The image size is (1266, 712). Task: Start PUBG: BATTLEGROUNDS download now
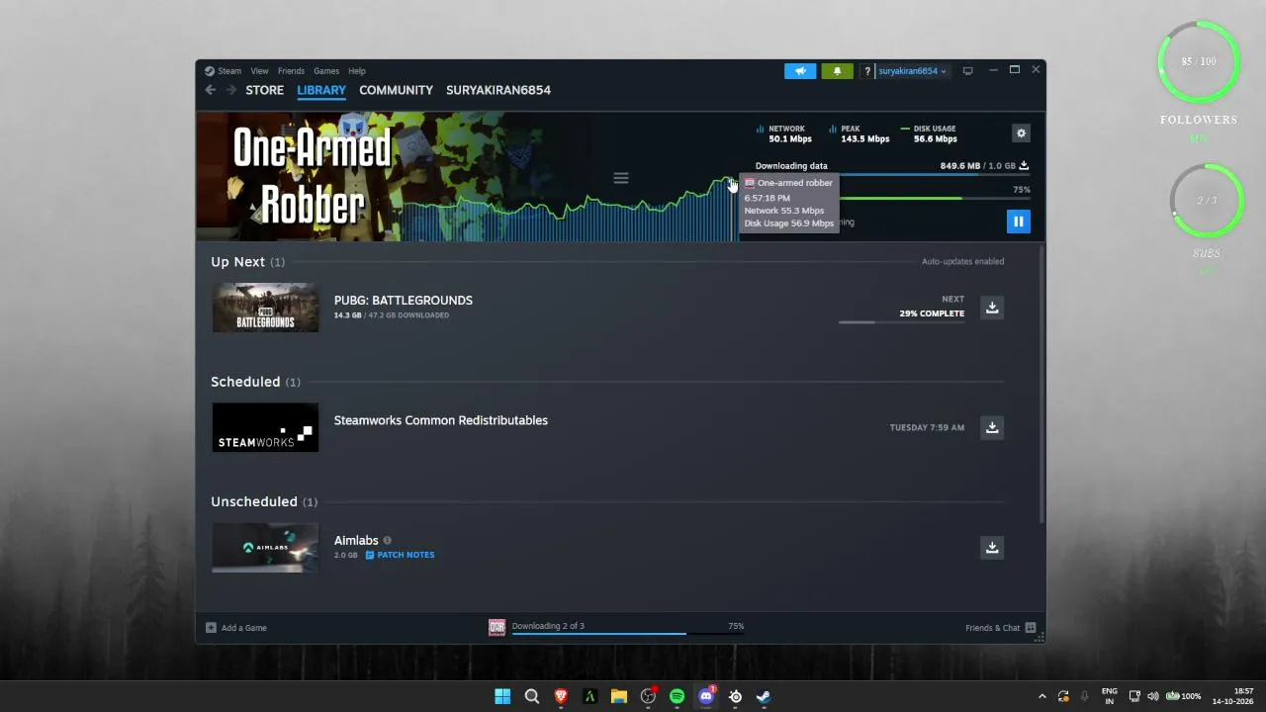(x=992, y=308)
